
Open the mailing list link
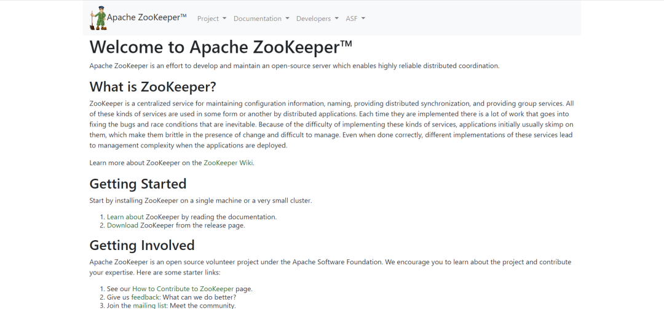(x=151, y=305)
